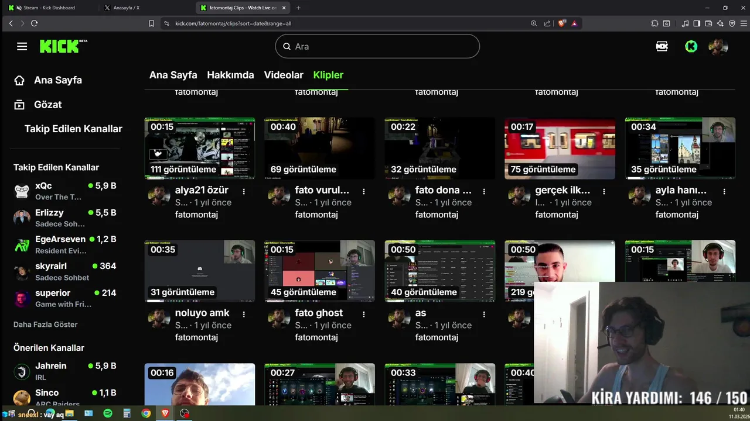Screen dimensions: 750x421
Task: Open options menu for 'as' clip
Action: pyautogui.click(x=484, y=314)
